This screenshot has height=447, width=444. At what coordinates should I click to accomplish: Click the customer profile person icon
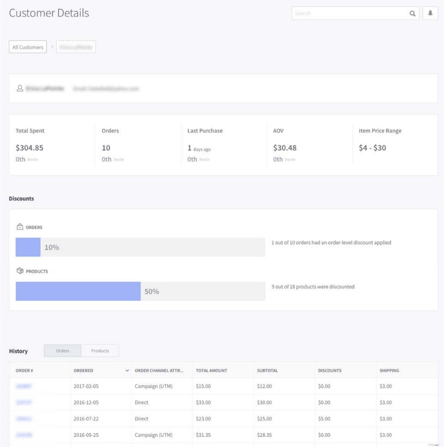coord(20,87)
